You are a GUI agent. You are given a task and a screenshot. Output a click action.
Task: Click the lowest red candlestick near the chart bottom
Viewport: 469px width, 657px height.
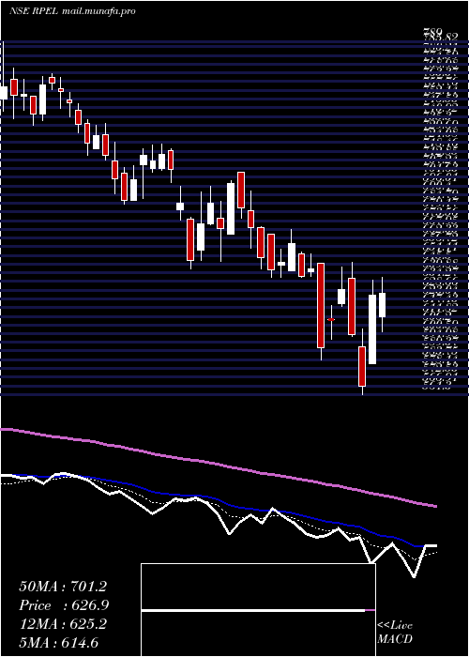coord(362,366)
